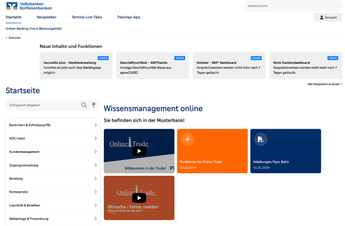Select Zugangsverwaltung label
The height and width of the screenshot is (226, 345).
point(24,165)
